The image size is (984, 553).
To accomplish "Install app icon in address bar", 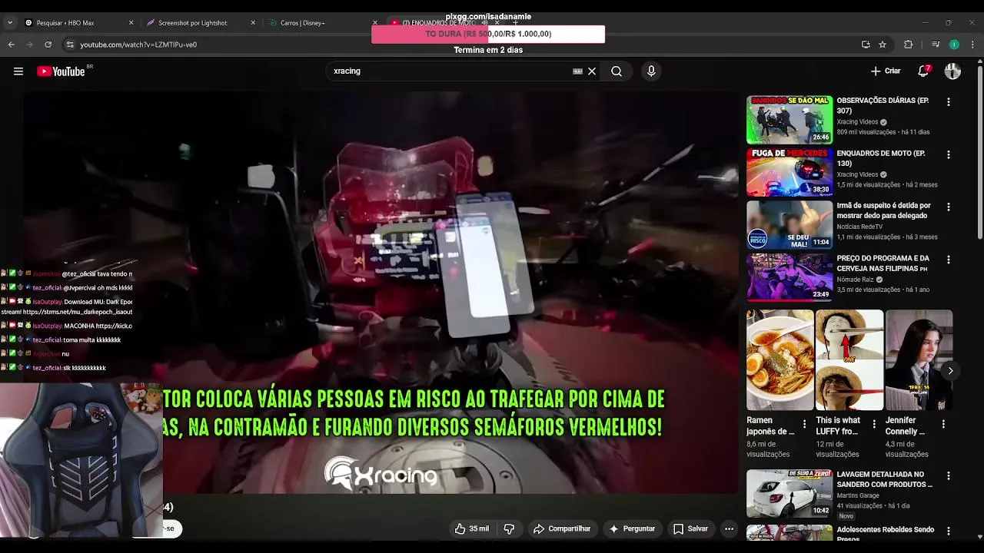I will (866, 45).
